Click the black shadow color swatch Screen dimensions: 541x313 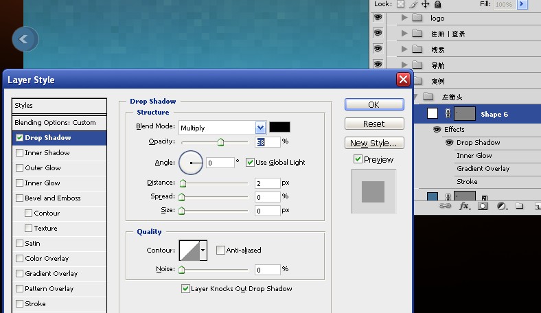[x=279, y=127]
